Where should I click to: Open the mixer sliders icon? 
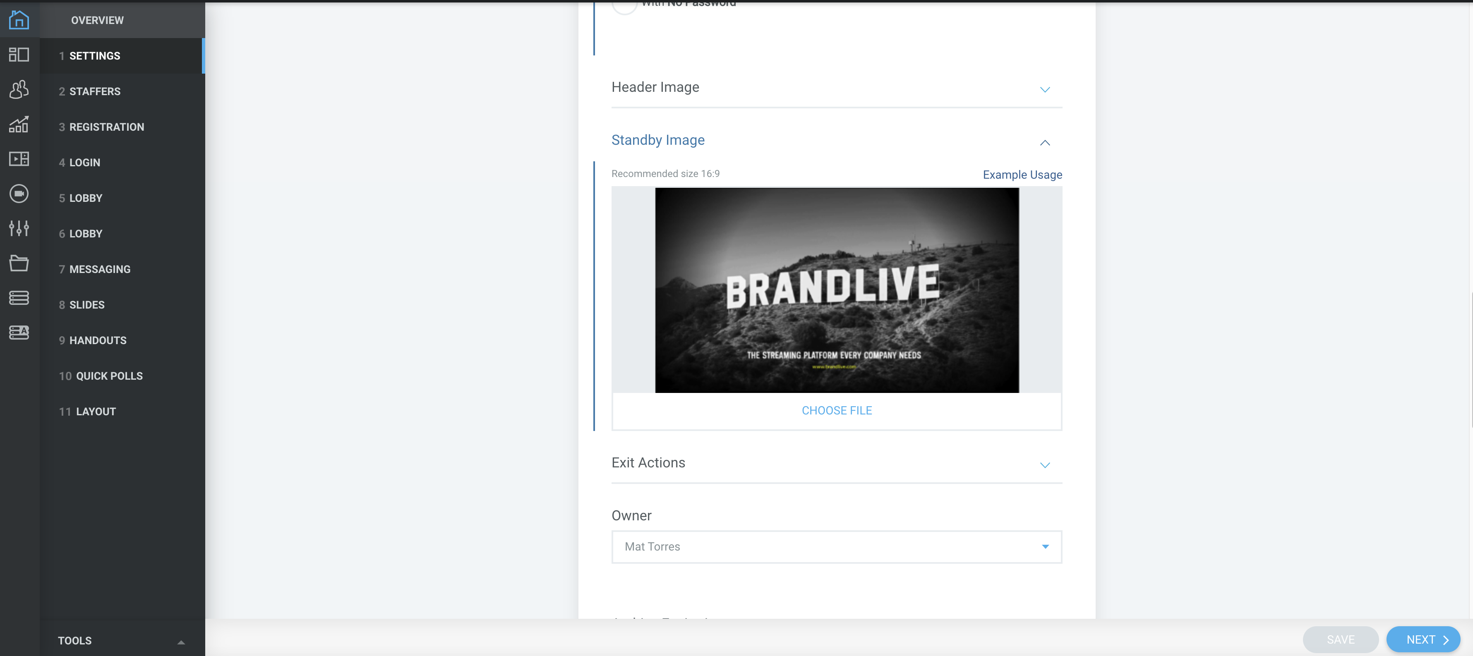19,229
